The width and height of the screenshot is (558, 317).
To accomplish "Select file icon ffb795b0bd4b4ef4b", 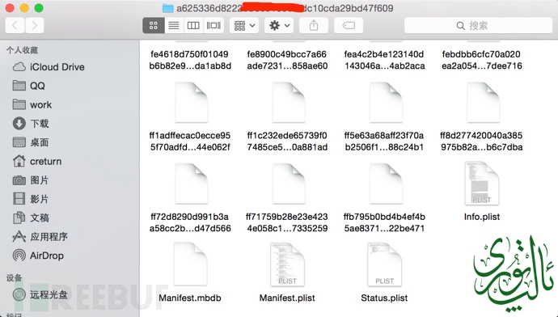I will 386,184.
